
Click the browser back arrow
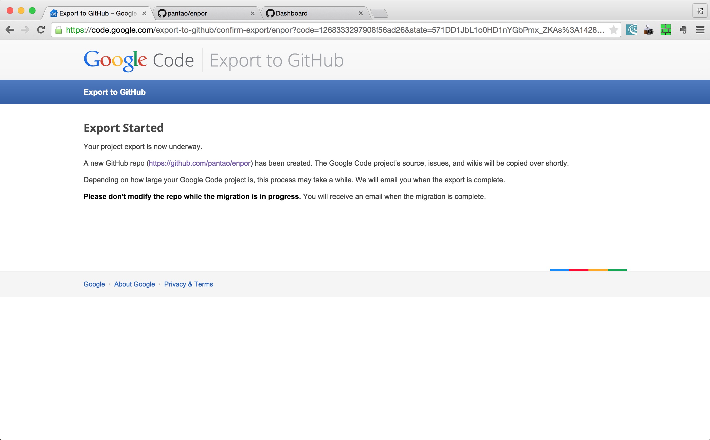click(10, 30)
